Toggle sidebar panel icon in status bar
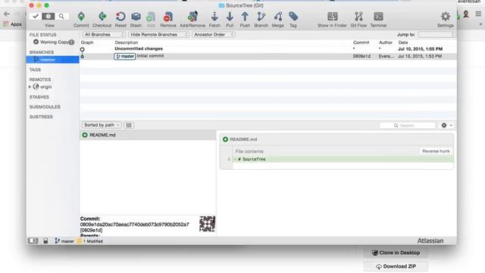 [33, 241]
